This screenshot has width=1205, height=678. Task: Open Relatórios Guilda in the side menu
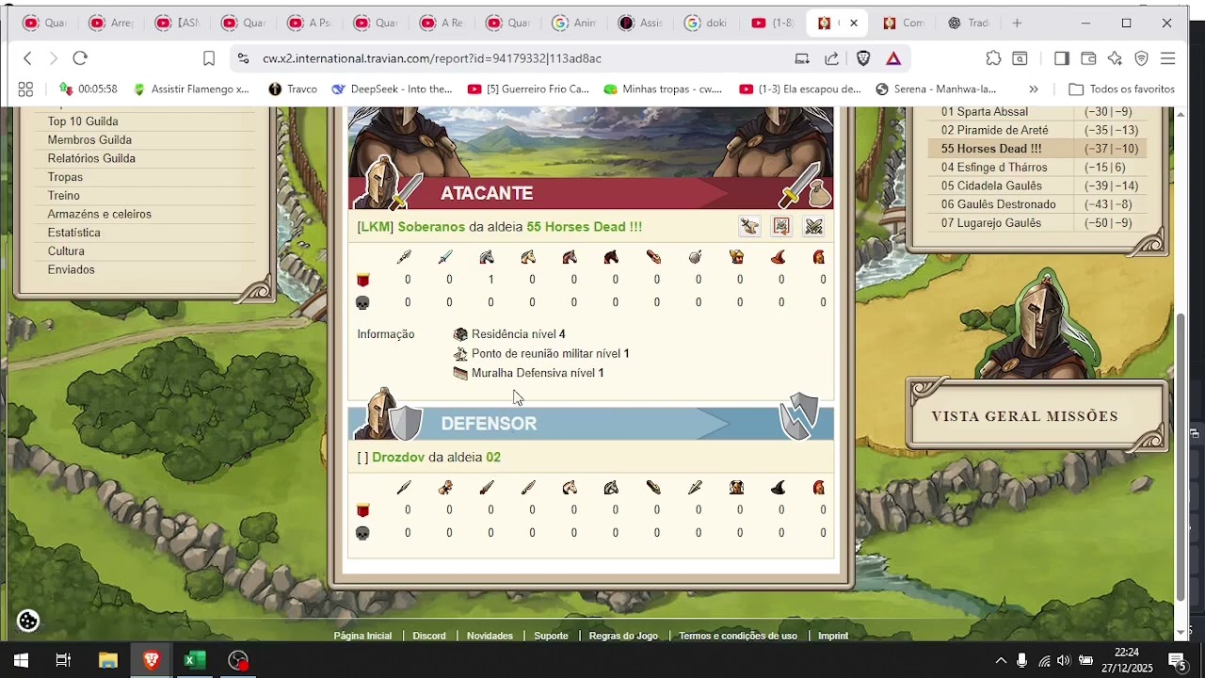coord(91,158)
